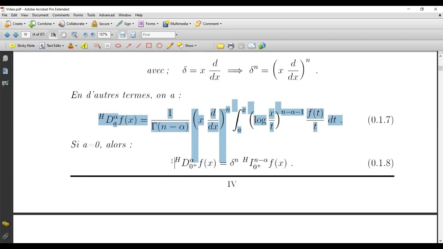443x249 pixels.
Task: Activate the Select text tool
Action: coord(53,35)
